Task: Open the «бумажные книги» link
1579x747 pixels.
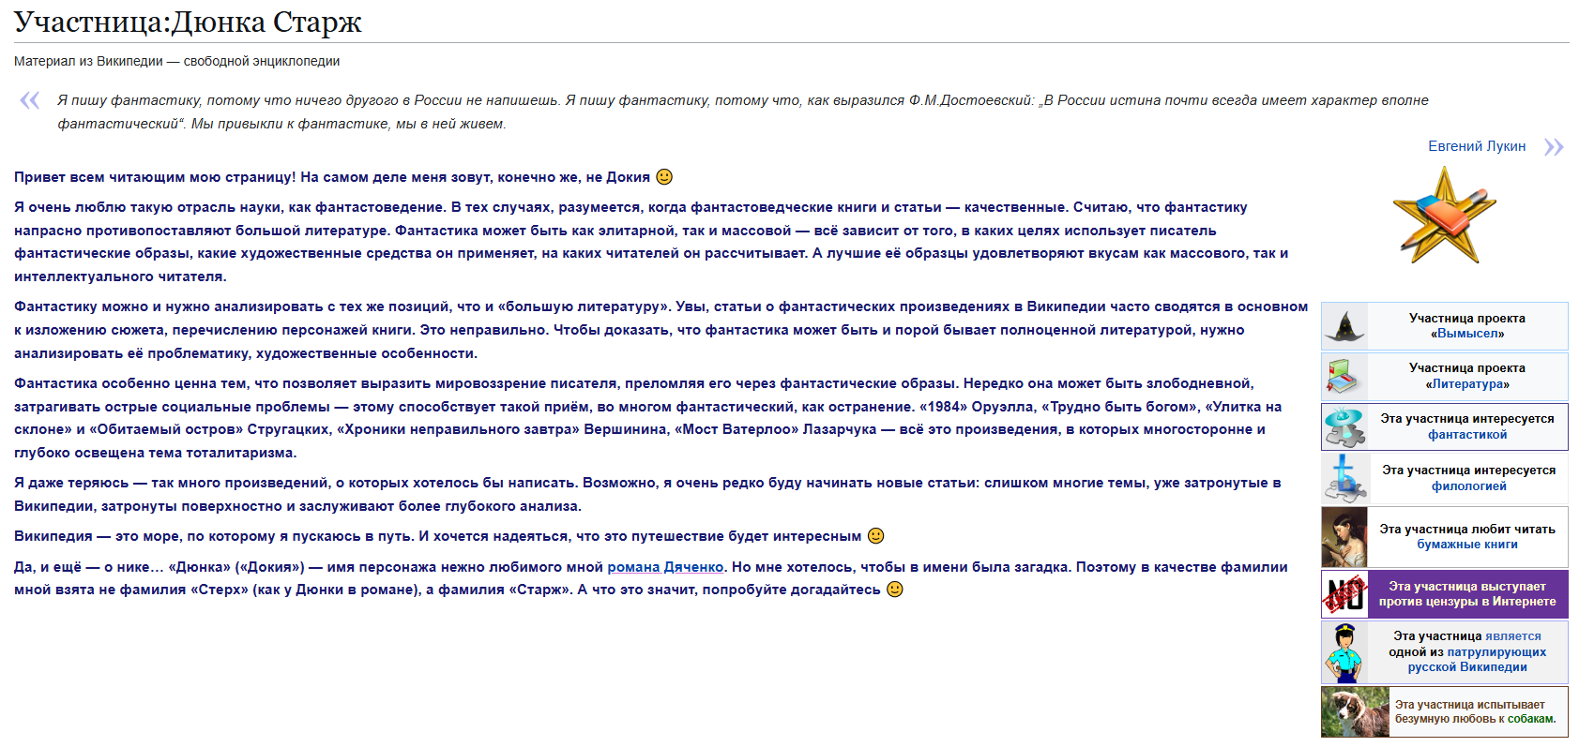Action: (1467, 545)
